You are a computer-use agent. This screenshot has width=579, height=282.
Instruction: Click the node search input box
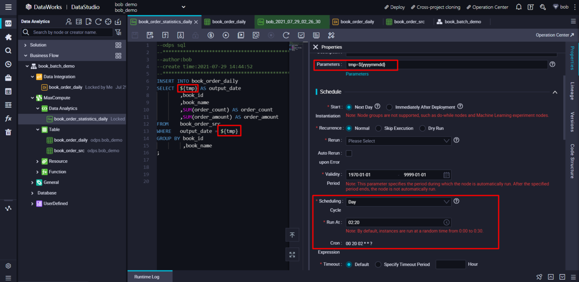point(67,32)
